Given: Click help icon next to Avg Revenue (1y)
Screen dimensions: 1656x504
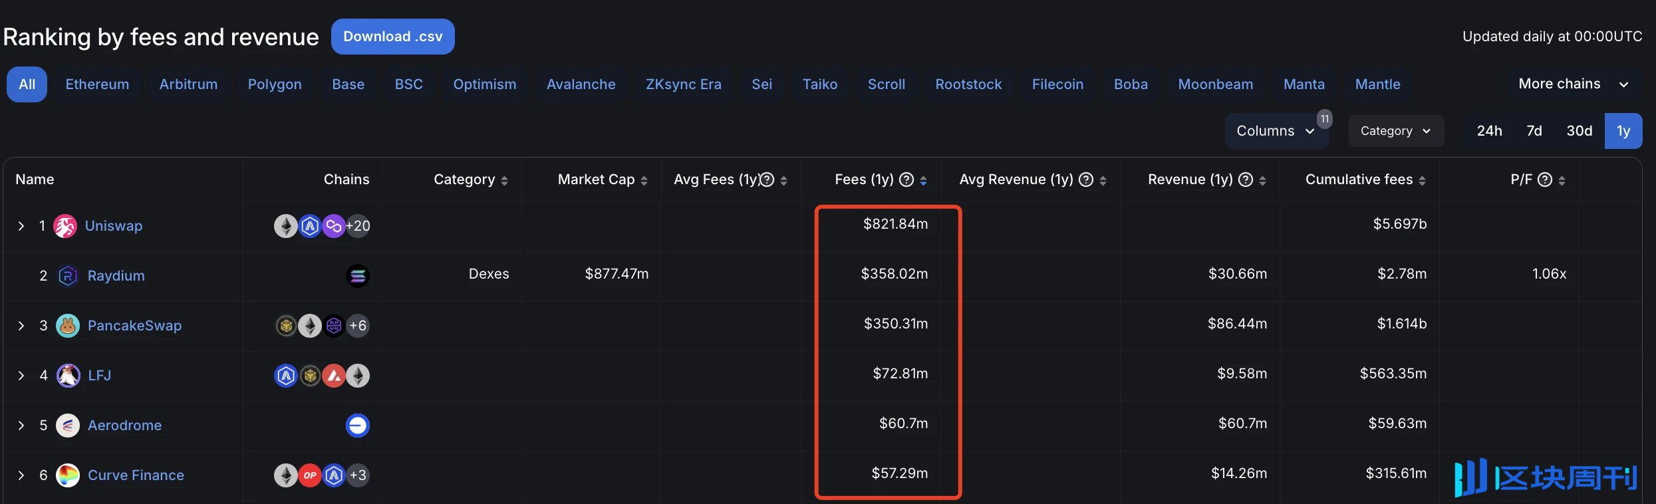Looking at the screenshot, I should [x=1086, y=180].
